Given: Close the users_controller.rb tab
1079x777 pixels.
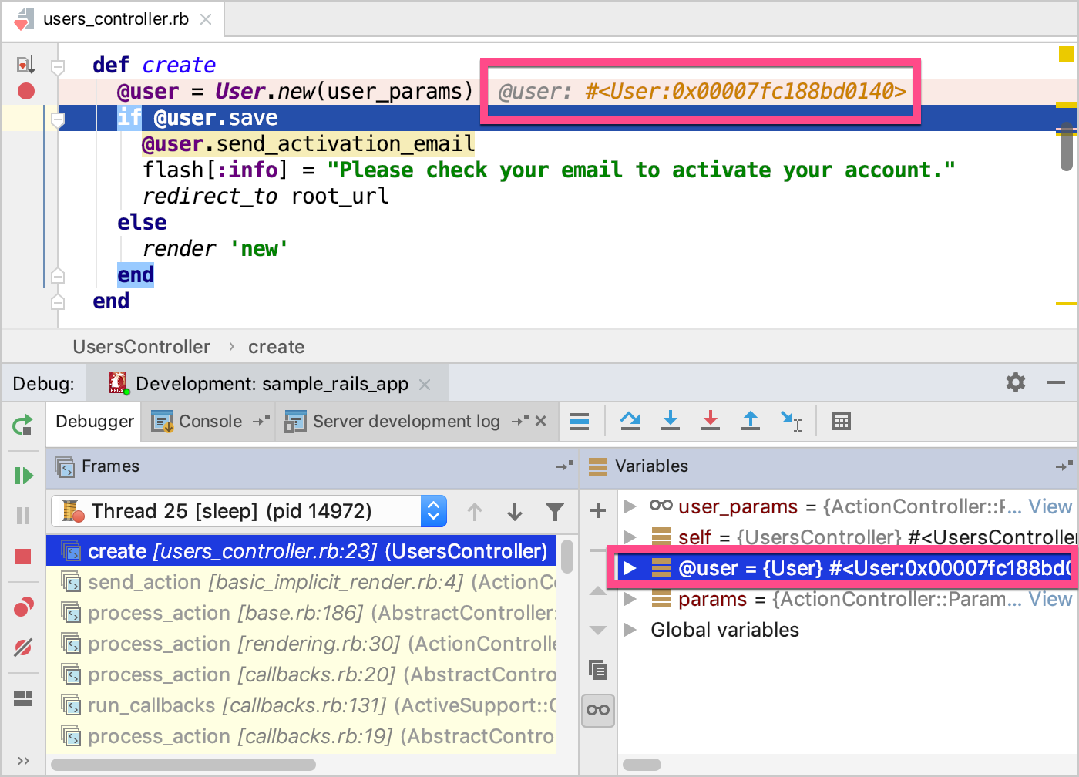Looking at the screenshot, I should (x=206, y=19).
